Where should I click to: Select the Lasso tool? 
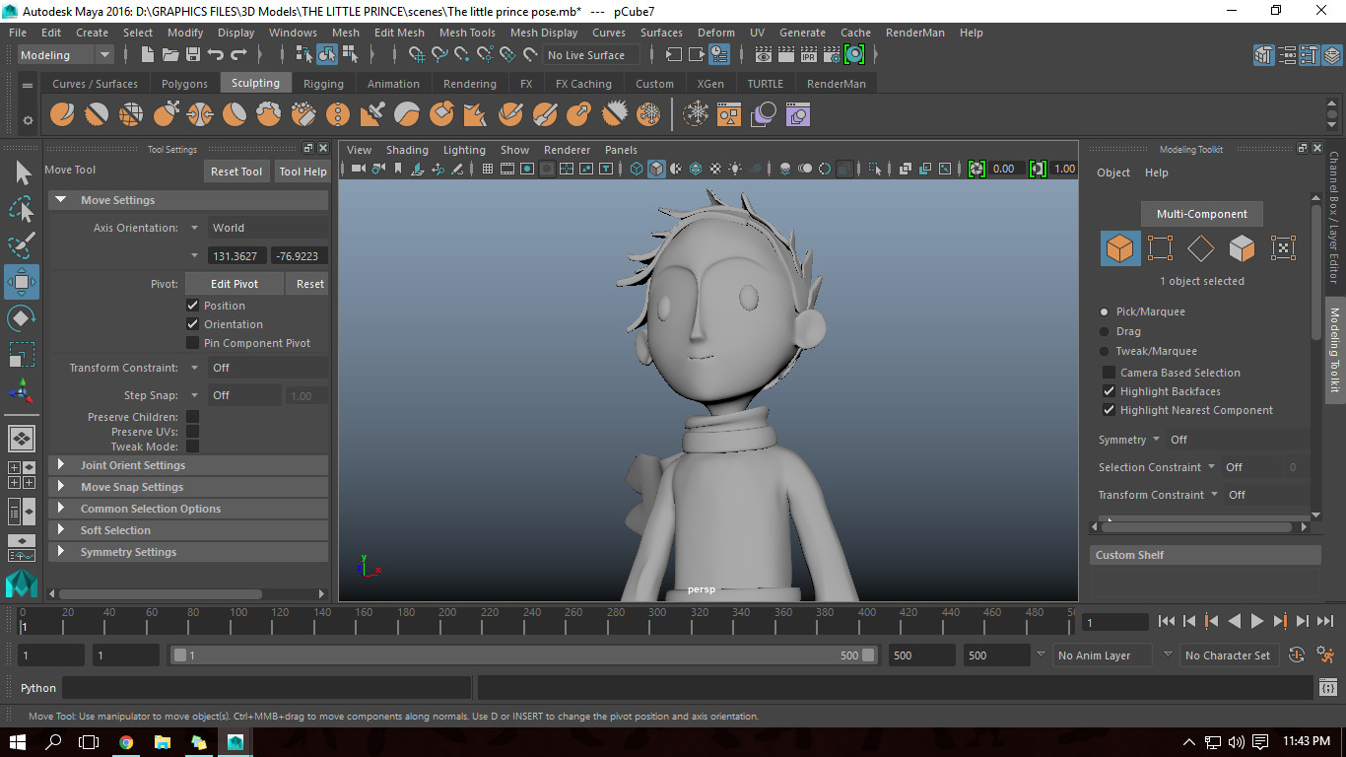22,209
